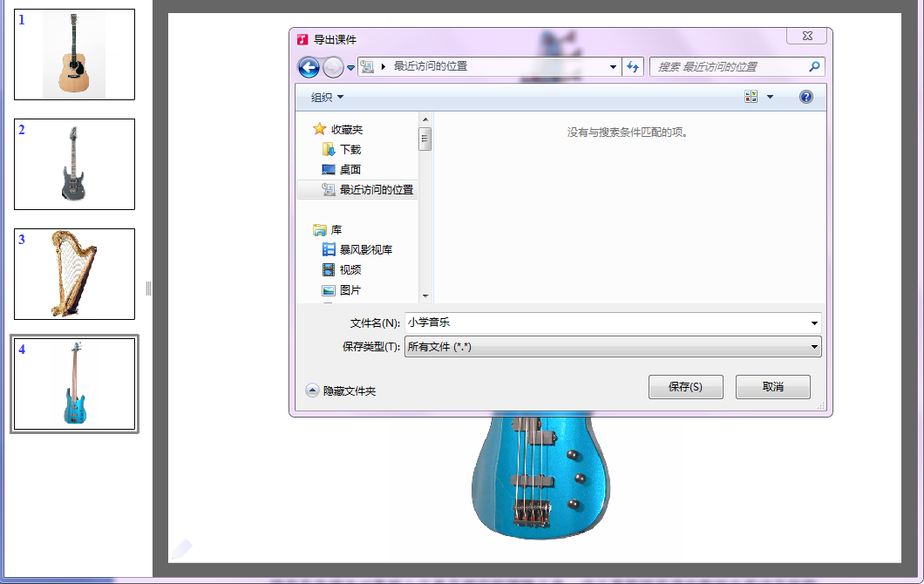Open 暴风影视库 library
This screenshot has height=584, width=924.
pyautogui.click(x=365, y=249)
